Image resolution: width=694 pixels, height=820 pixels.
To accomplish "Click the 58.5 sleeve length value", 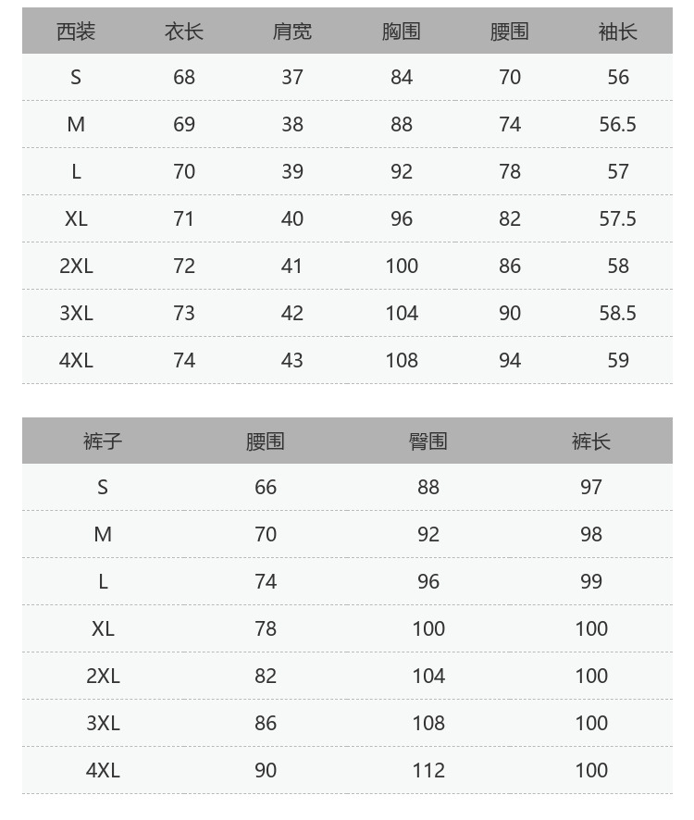I will 617,313.
